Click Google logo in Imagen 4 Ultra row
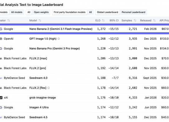This screenshot has height=122, width=169. (x=1, y=107)
